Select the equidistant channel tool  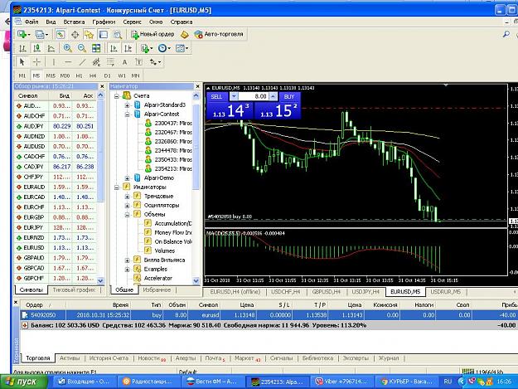[96, 62]
